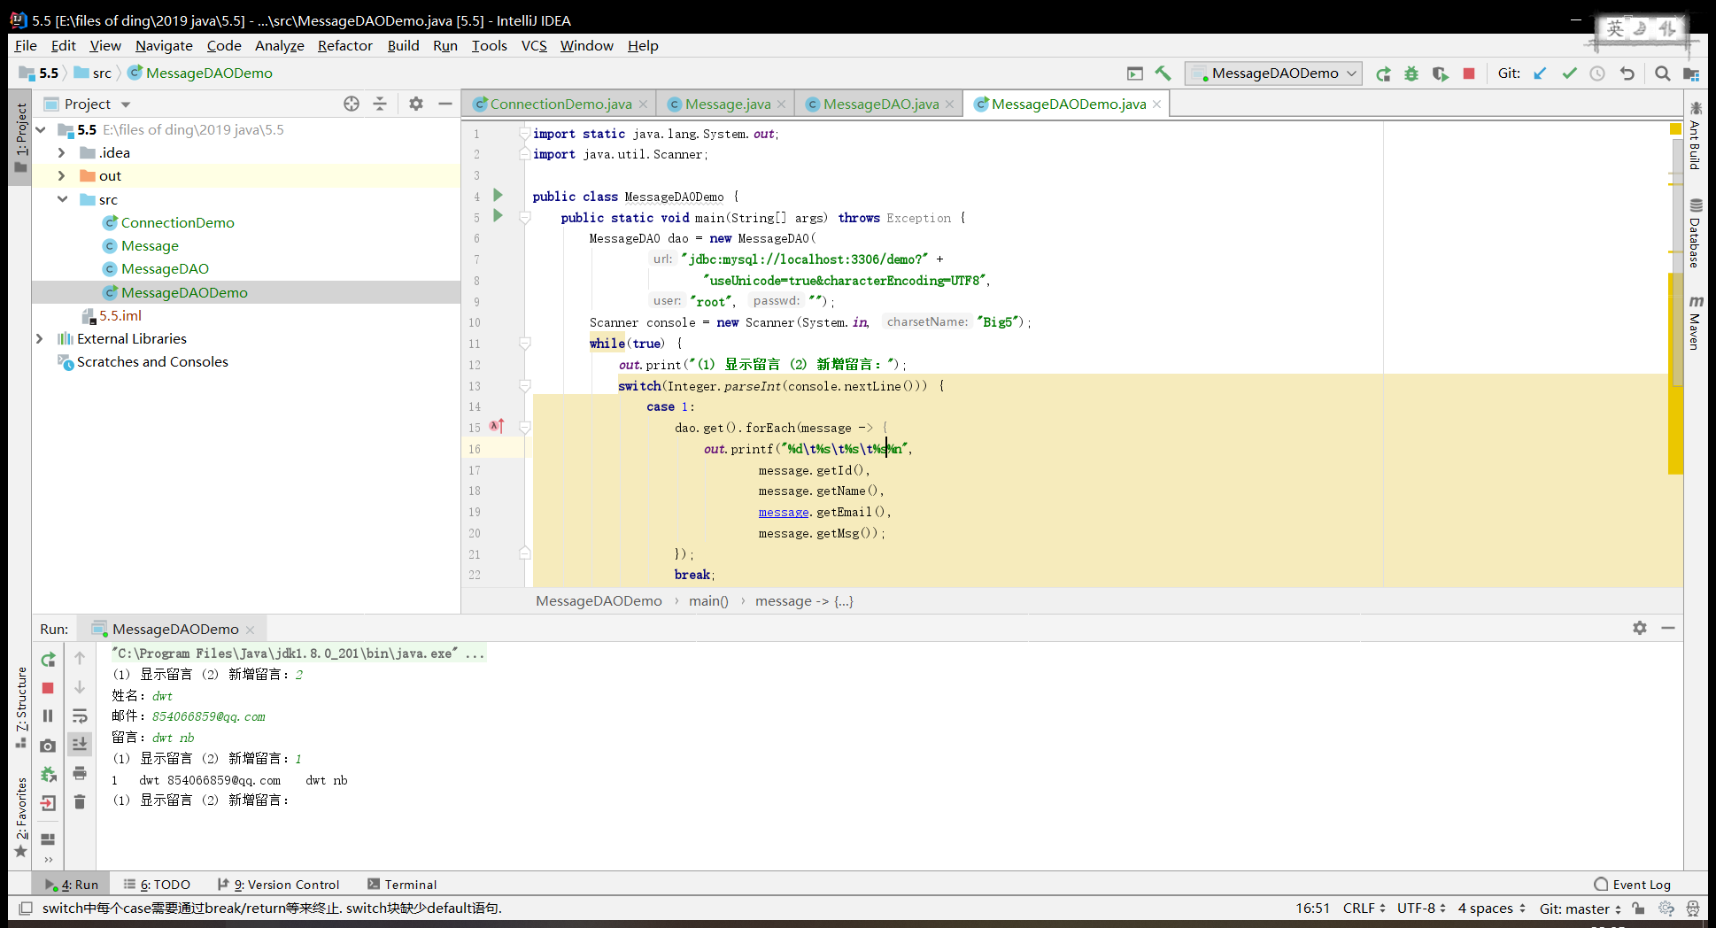
Task: Open 9: Version Control tool window
Action: [x=278, y=885]
